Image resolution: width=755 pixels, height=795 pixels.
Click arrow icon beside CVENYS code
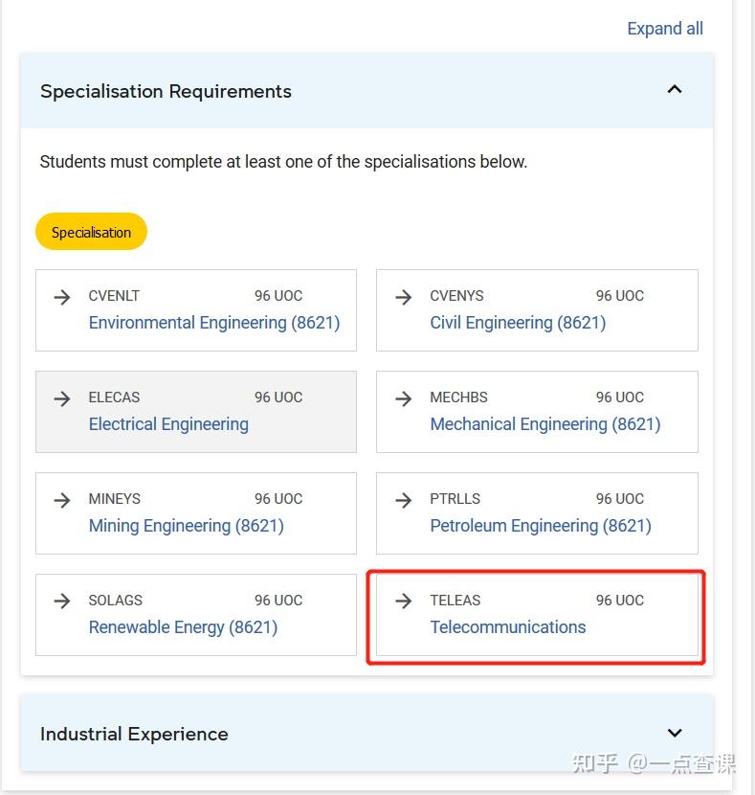point(404,297)
